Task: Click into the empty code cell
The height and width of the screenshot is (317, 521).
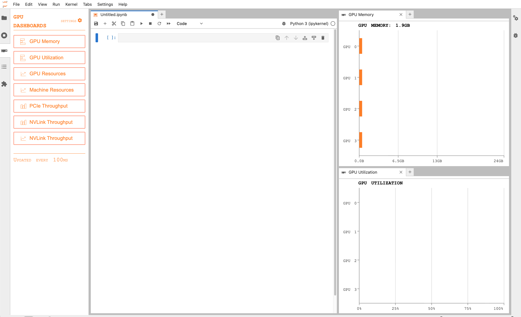Action: (x=195, y=38)
